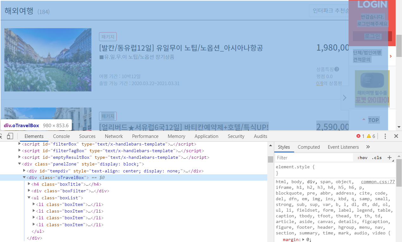Click the 패키지 tag on first listing
The height and width of the screenshot is (242, 402).
[x=108, y=37]
